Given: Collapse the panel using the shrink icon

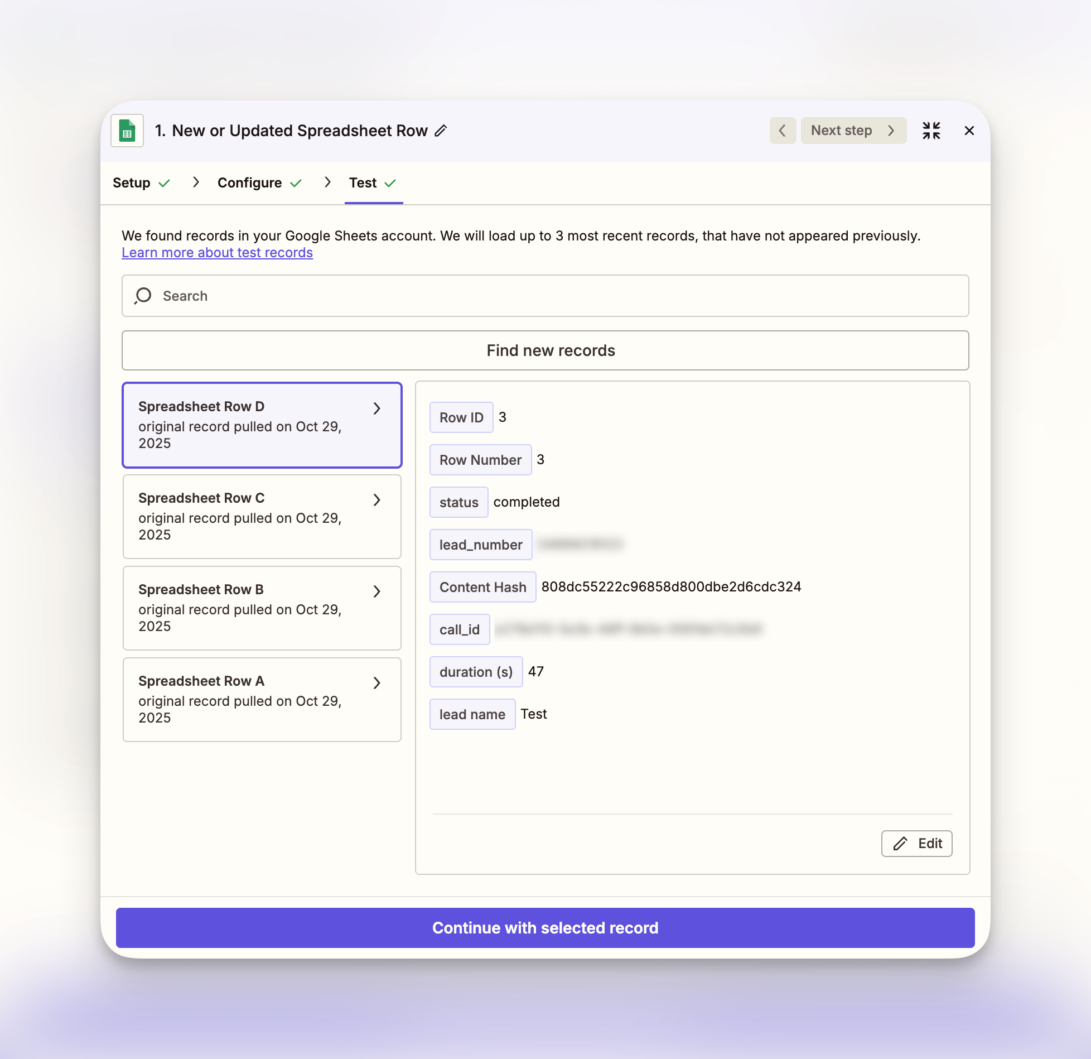Looking at the screenshot, I should pos(931,131).
